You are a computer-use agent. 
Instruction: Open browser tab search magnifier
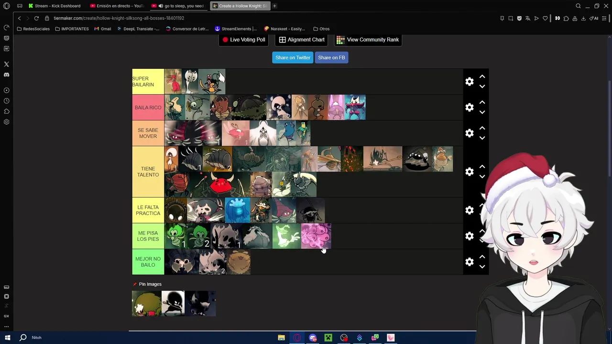point(578,6)
